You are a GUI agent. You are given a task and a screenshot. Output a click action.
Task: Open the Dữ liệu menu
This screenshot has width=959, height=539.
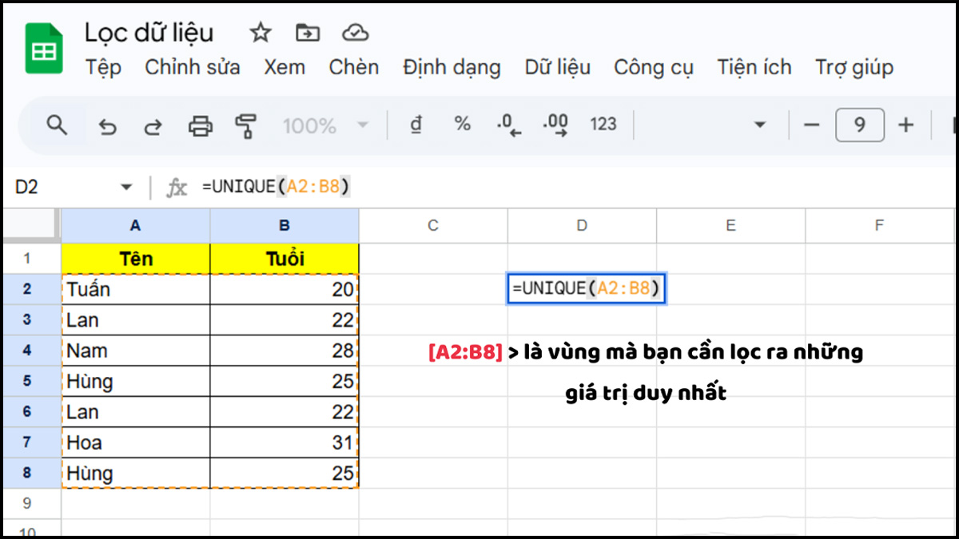pos(557,68)
